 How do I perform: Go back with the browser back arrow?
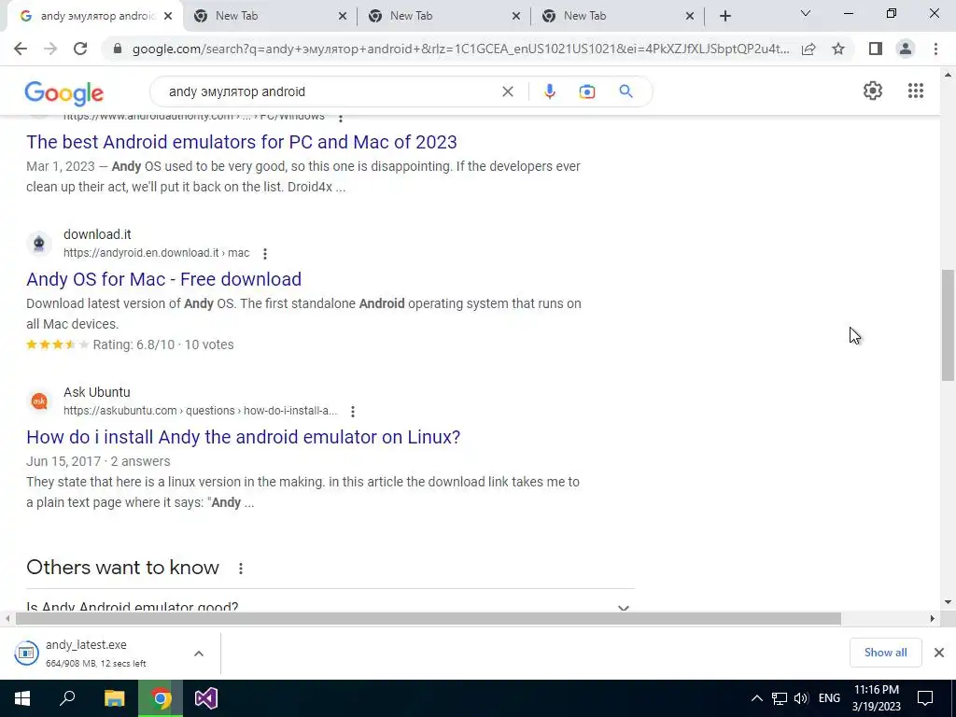[x=21, y=49]
